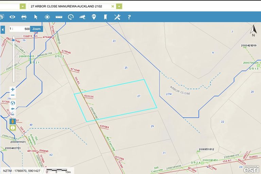Click asset label 2000429269

249,46
